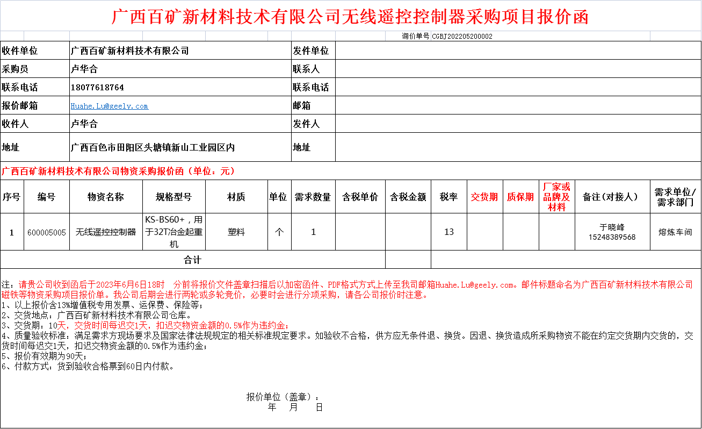Select tax rate value 13

449,232
